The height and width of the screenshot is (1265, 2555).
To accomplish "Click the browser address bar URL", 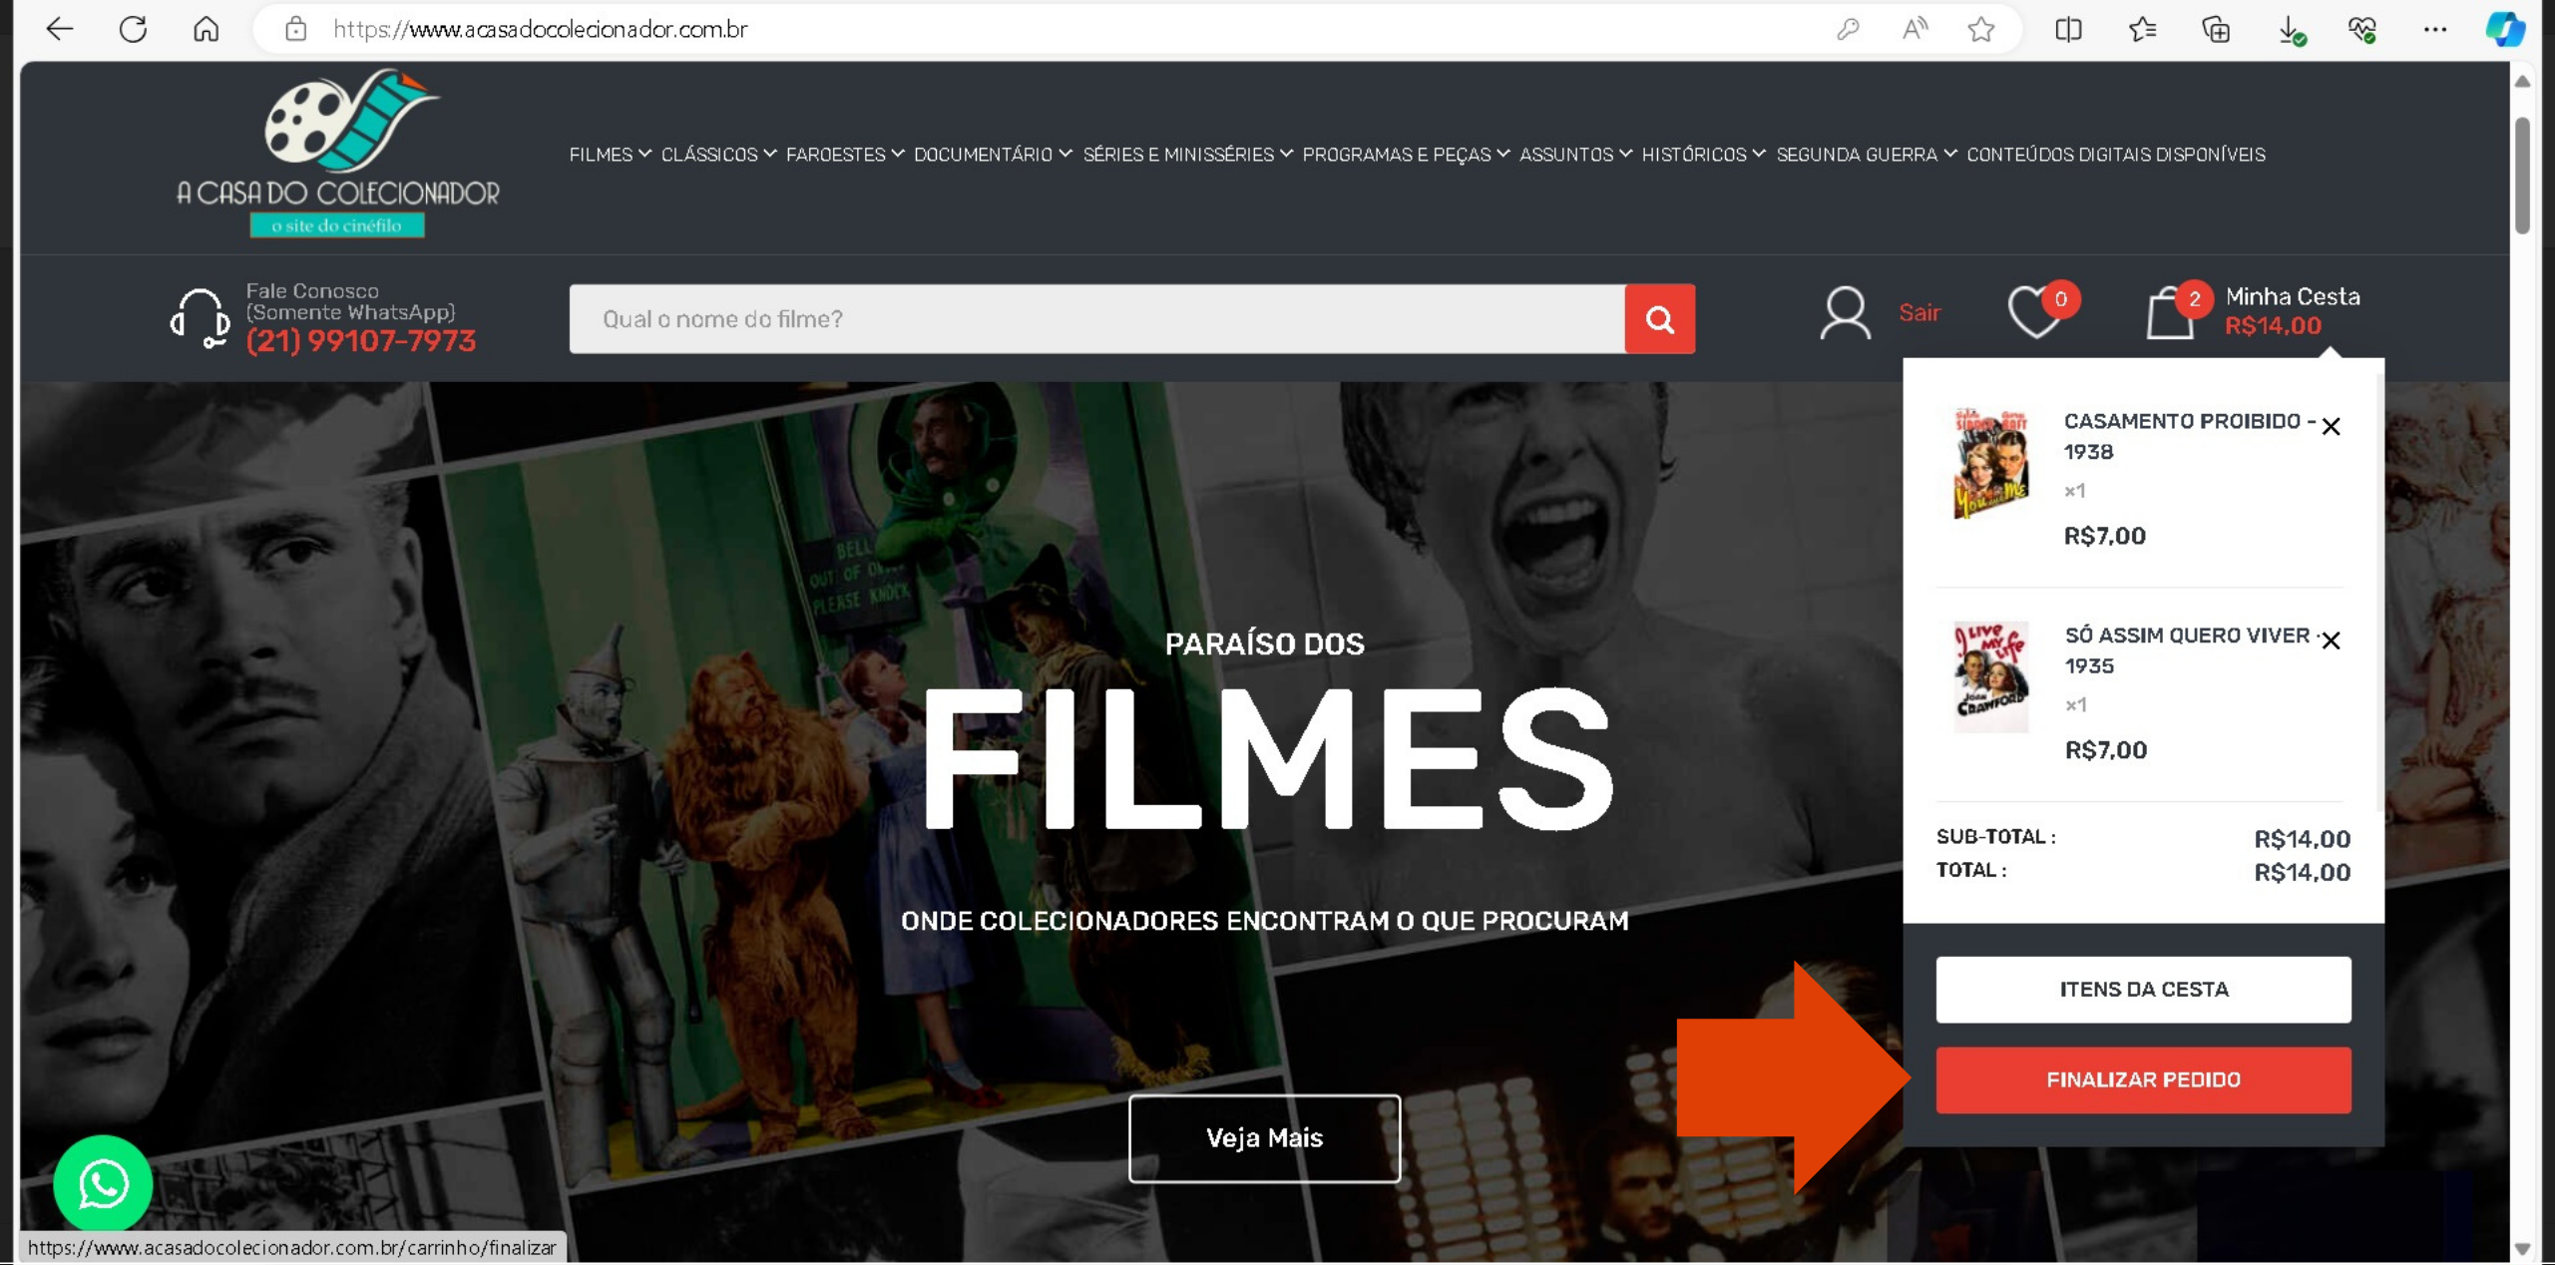I will click(540, 29).
